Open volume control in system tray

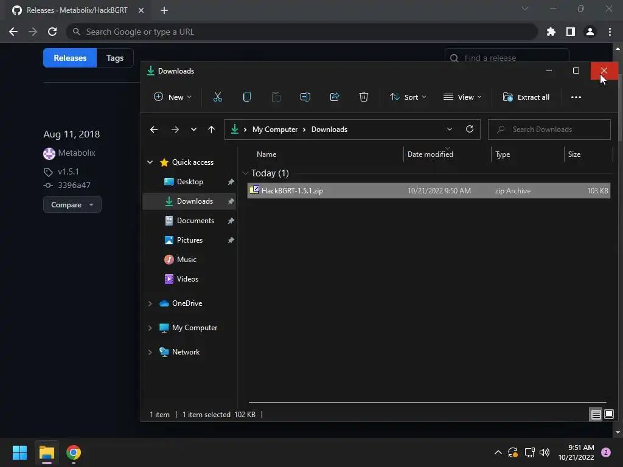[545, 452]
